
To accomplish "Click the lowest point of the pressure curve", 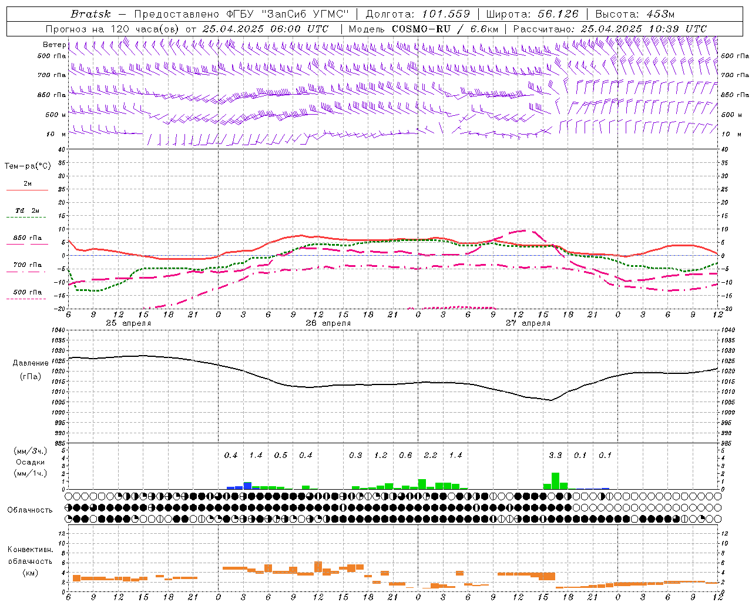I will [551, 400].
